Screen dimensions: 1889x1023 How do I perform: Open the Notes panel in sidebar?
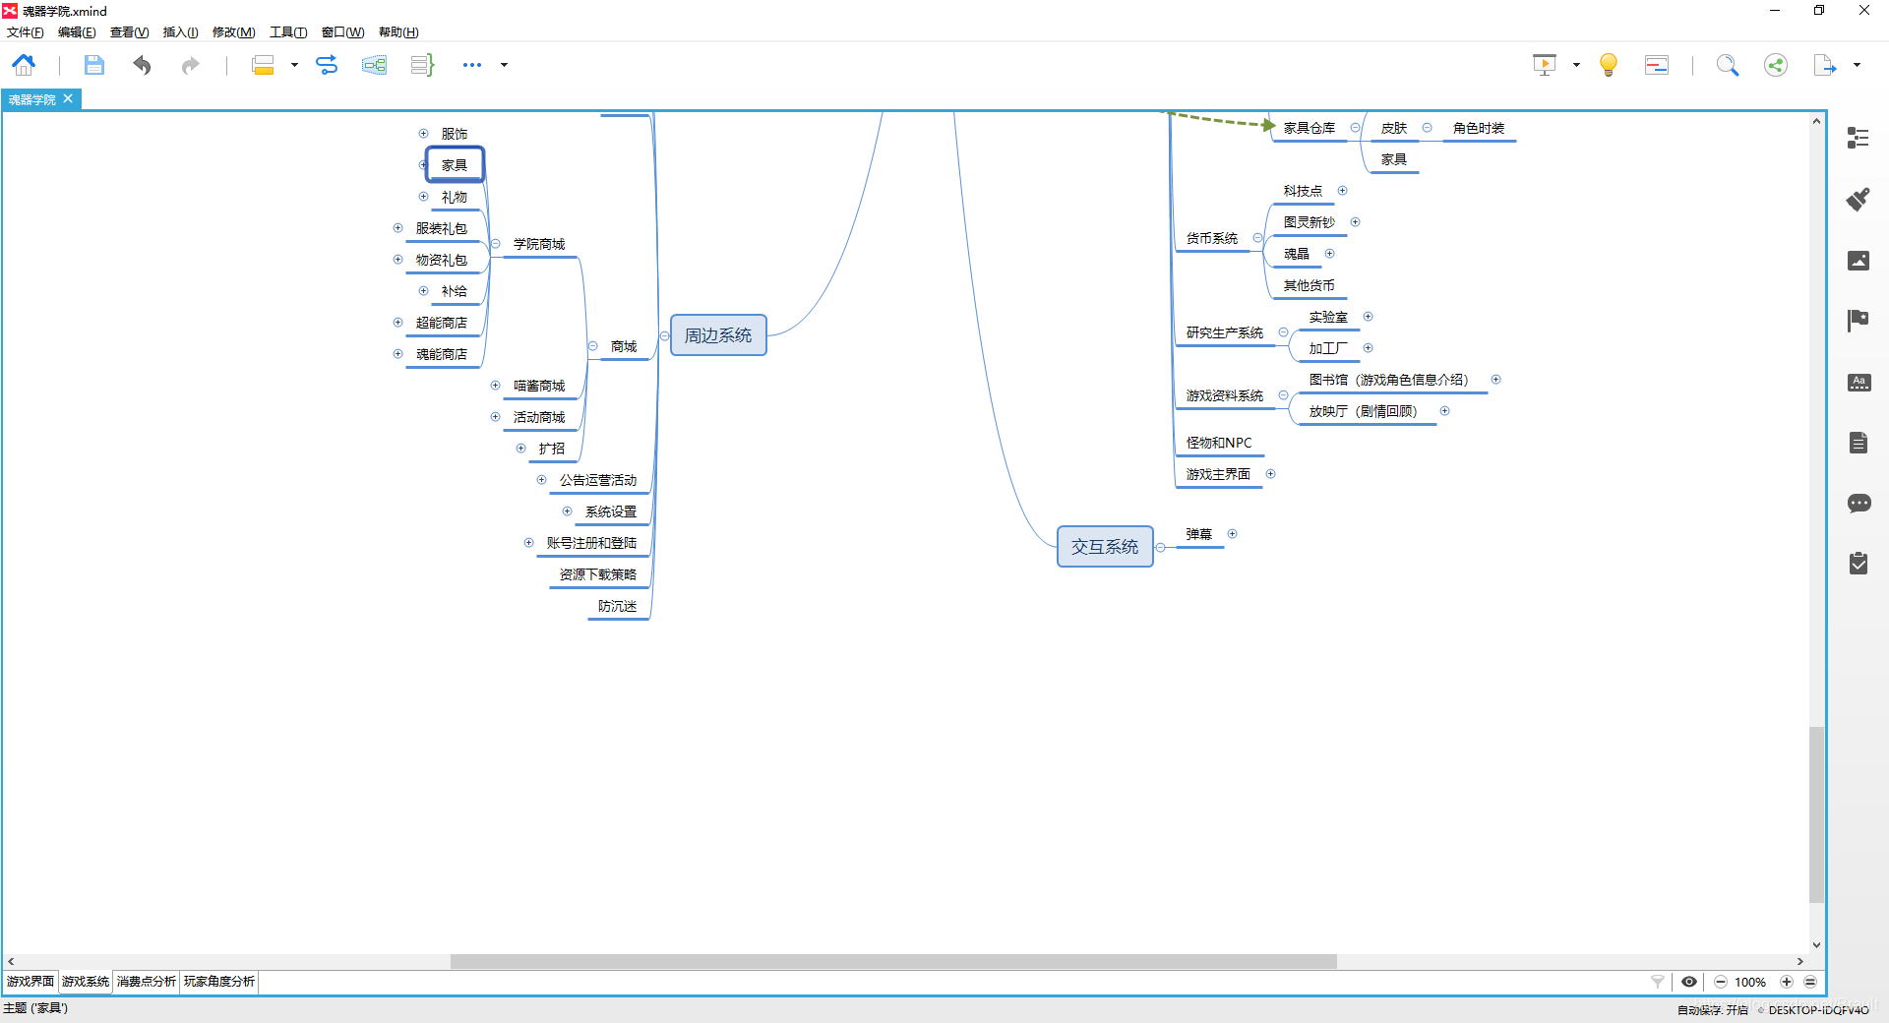1859,443
